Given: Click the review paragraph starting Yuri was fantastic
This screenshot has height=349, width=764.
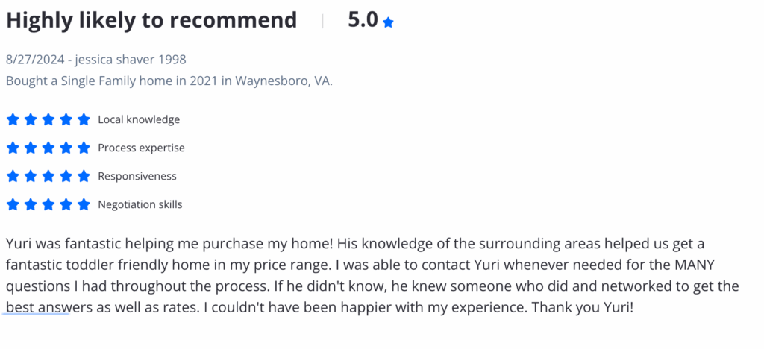Looking at the screenshot, I should click(x=372, y=275).
